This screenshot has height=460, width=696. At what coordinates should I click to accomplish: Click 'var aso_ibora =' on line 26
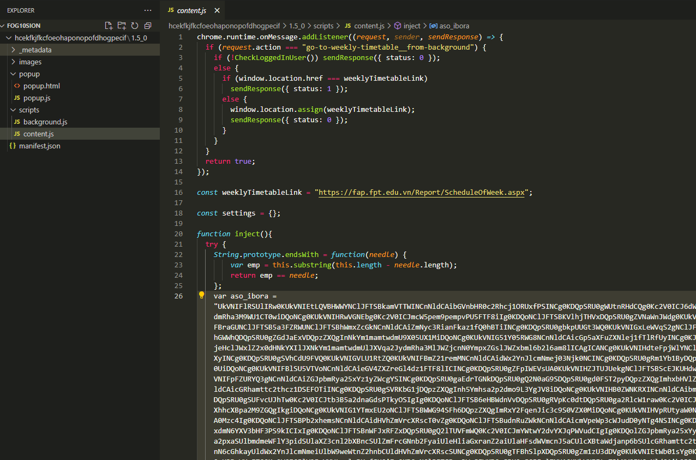tap(245, 295)
